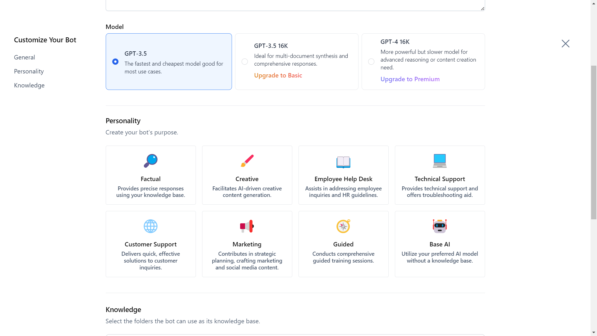Close the Customize Your Bot dialog
The height and width of the screenshot is (336, 597).
click(565, 44)
